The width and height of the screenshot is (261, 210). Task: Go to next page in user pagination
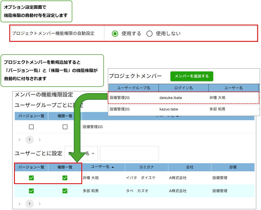point(40,204)
